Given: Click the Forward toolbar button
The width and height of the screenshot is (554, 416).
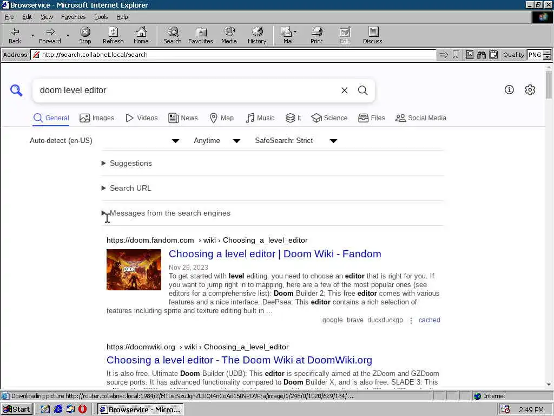Looking at the screenshot, I should point(50,35).
